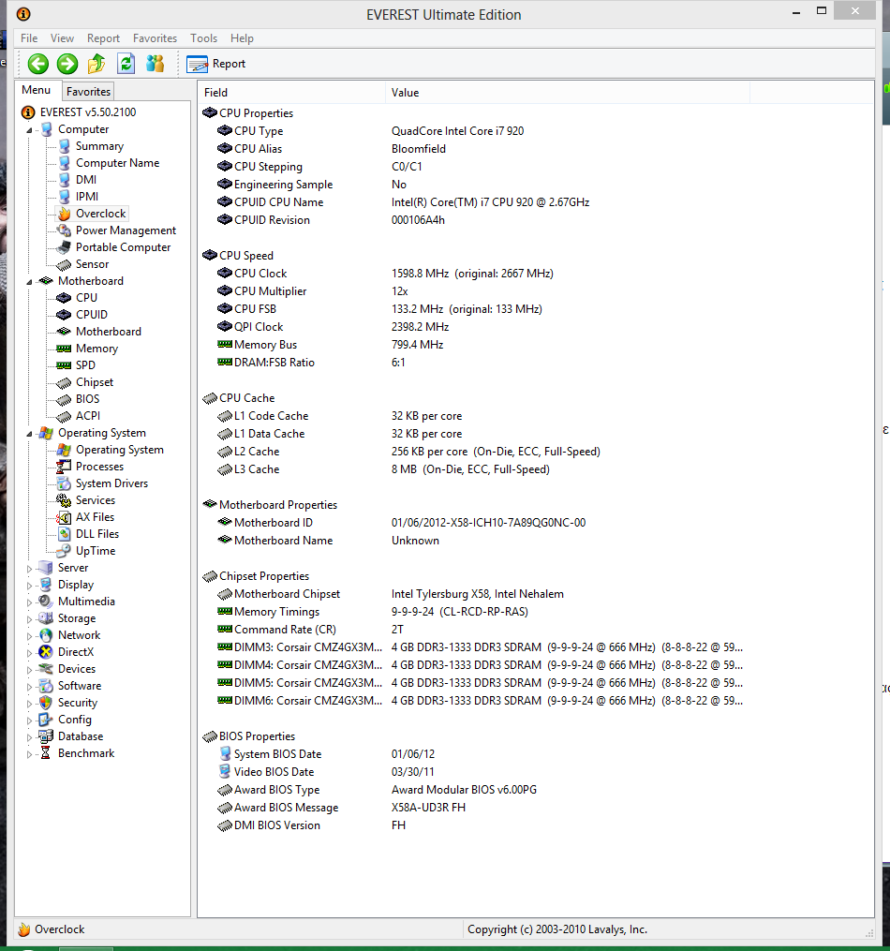Expand the Network tree node
The width and height of the screenshot is (890, 951).
[x=29, y=635]
